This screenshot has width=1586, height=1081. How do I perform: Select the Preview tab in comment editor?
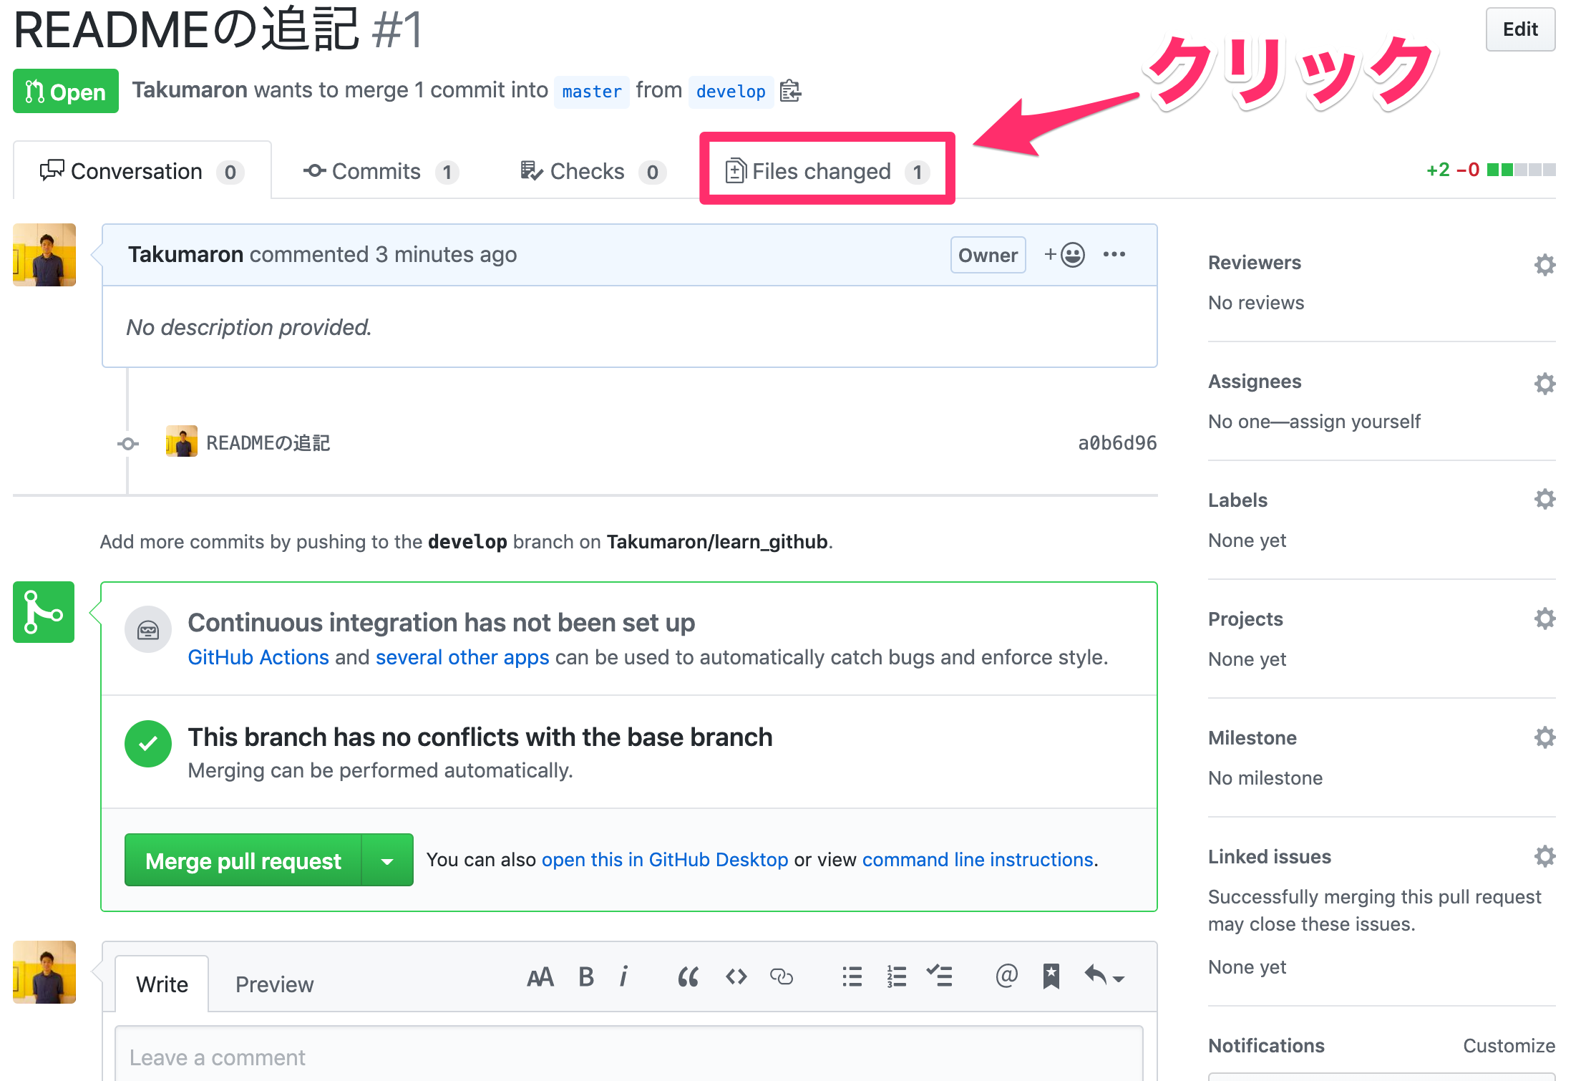[x=274, y=984]
